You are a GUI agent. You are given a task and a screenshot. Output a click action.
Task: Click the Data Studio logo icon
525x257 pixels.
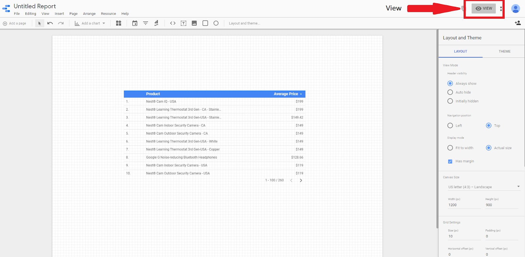(x=6, y=9)
